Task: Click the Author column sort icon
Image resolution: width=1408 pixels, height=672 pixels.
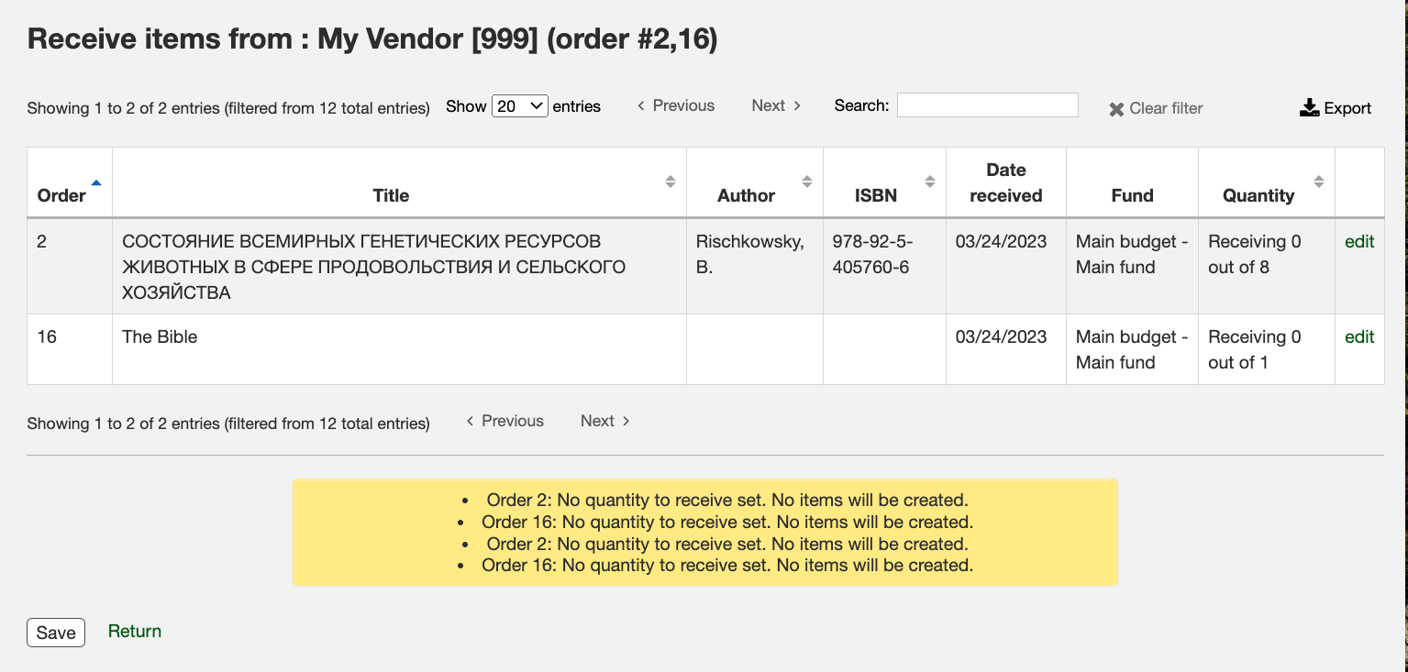Action: pos(807,182)
